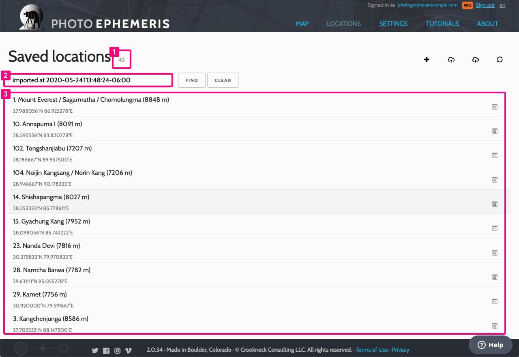Open the TUTORIALS page
519x357 pixels.
tap(442, 24)
